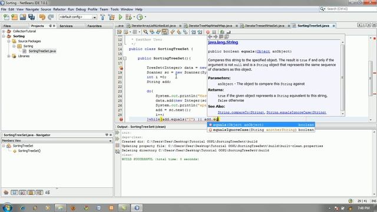The width and height of the screenshot is (377, 212).
Task: Toggle the breakpoint at line 29
Action: [x=121, y=119]
